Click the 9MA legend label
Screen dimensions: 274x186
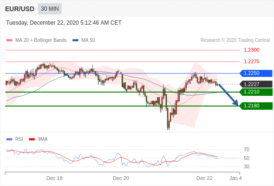tap(43, 139)
